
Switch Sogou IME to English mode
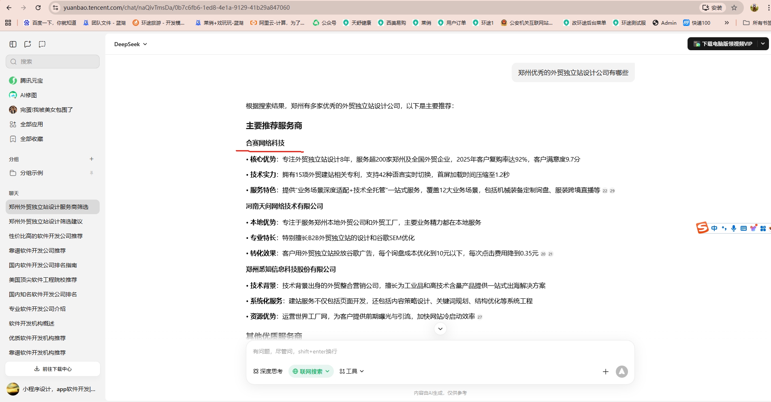(715, 228)
